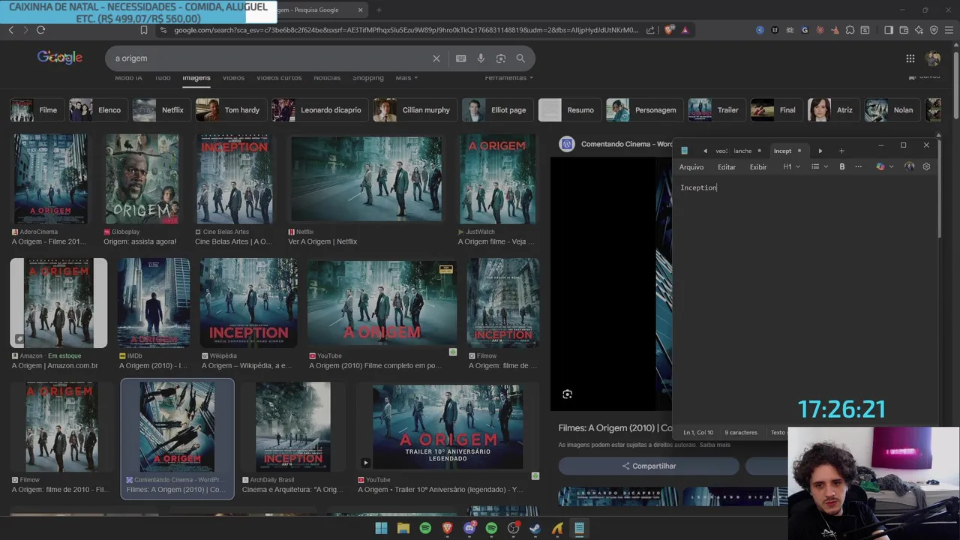Clear the Google search box text
This screenshot has height=540, width=960.
tap(436, 58)
